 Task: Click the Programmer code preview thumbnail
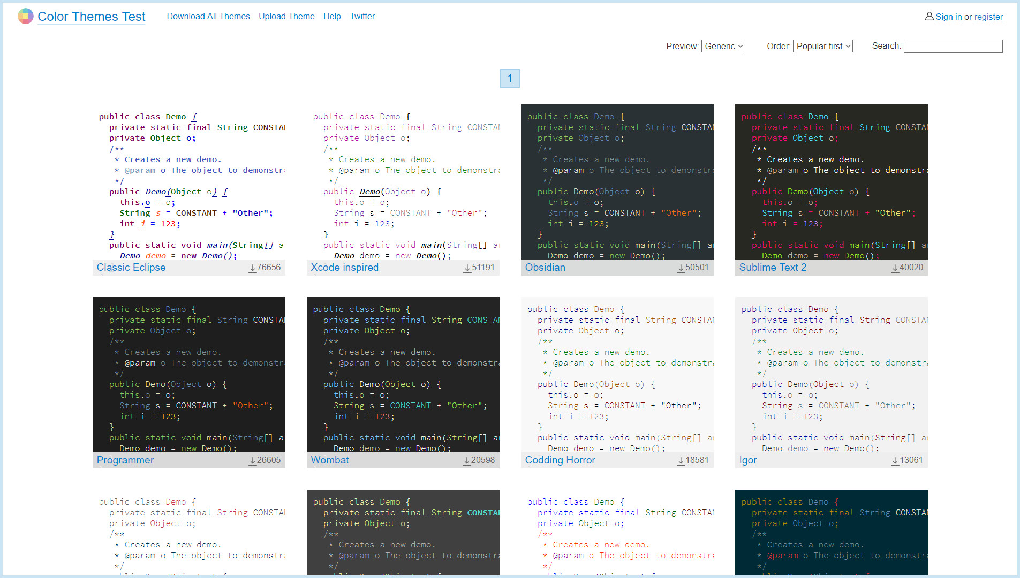pyautogui.click(x=189, y=375)
